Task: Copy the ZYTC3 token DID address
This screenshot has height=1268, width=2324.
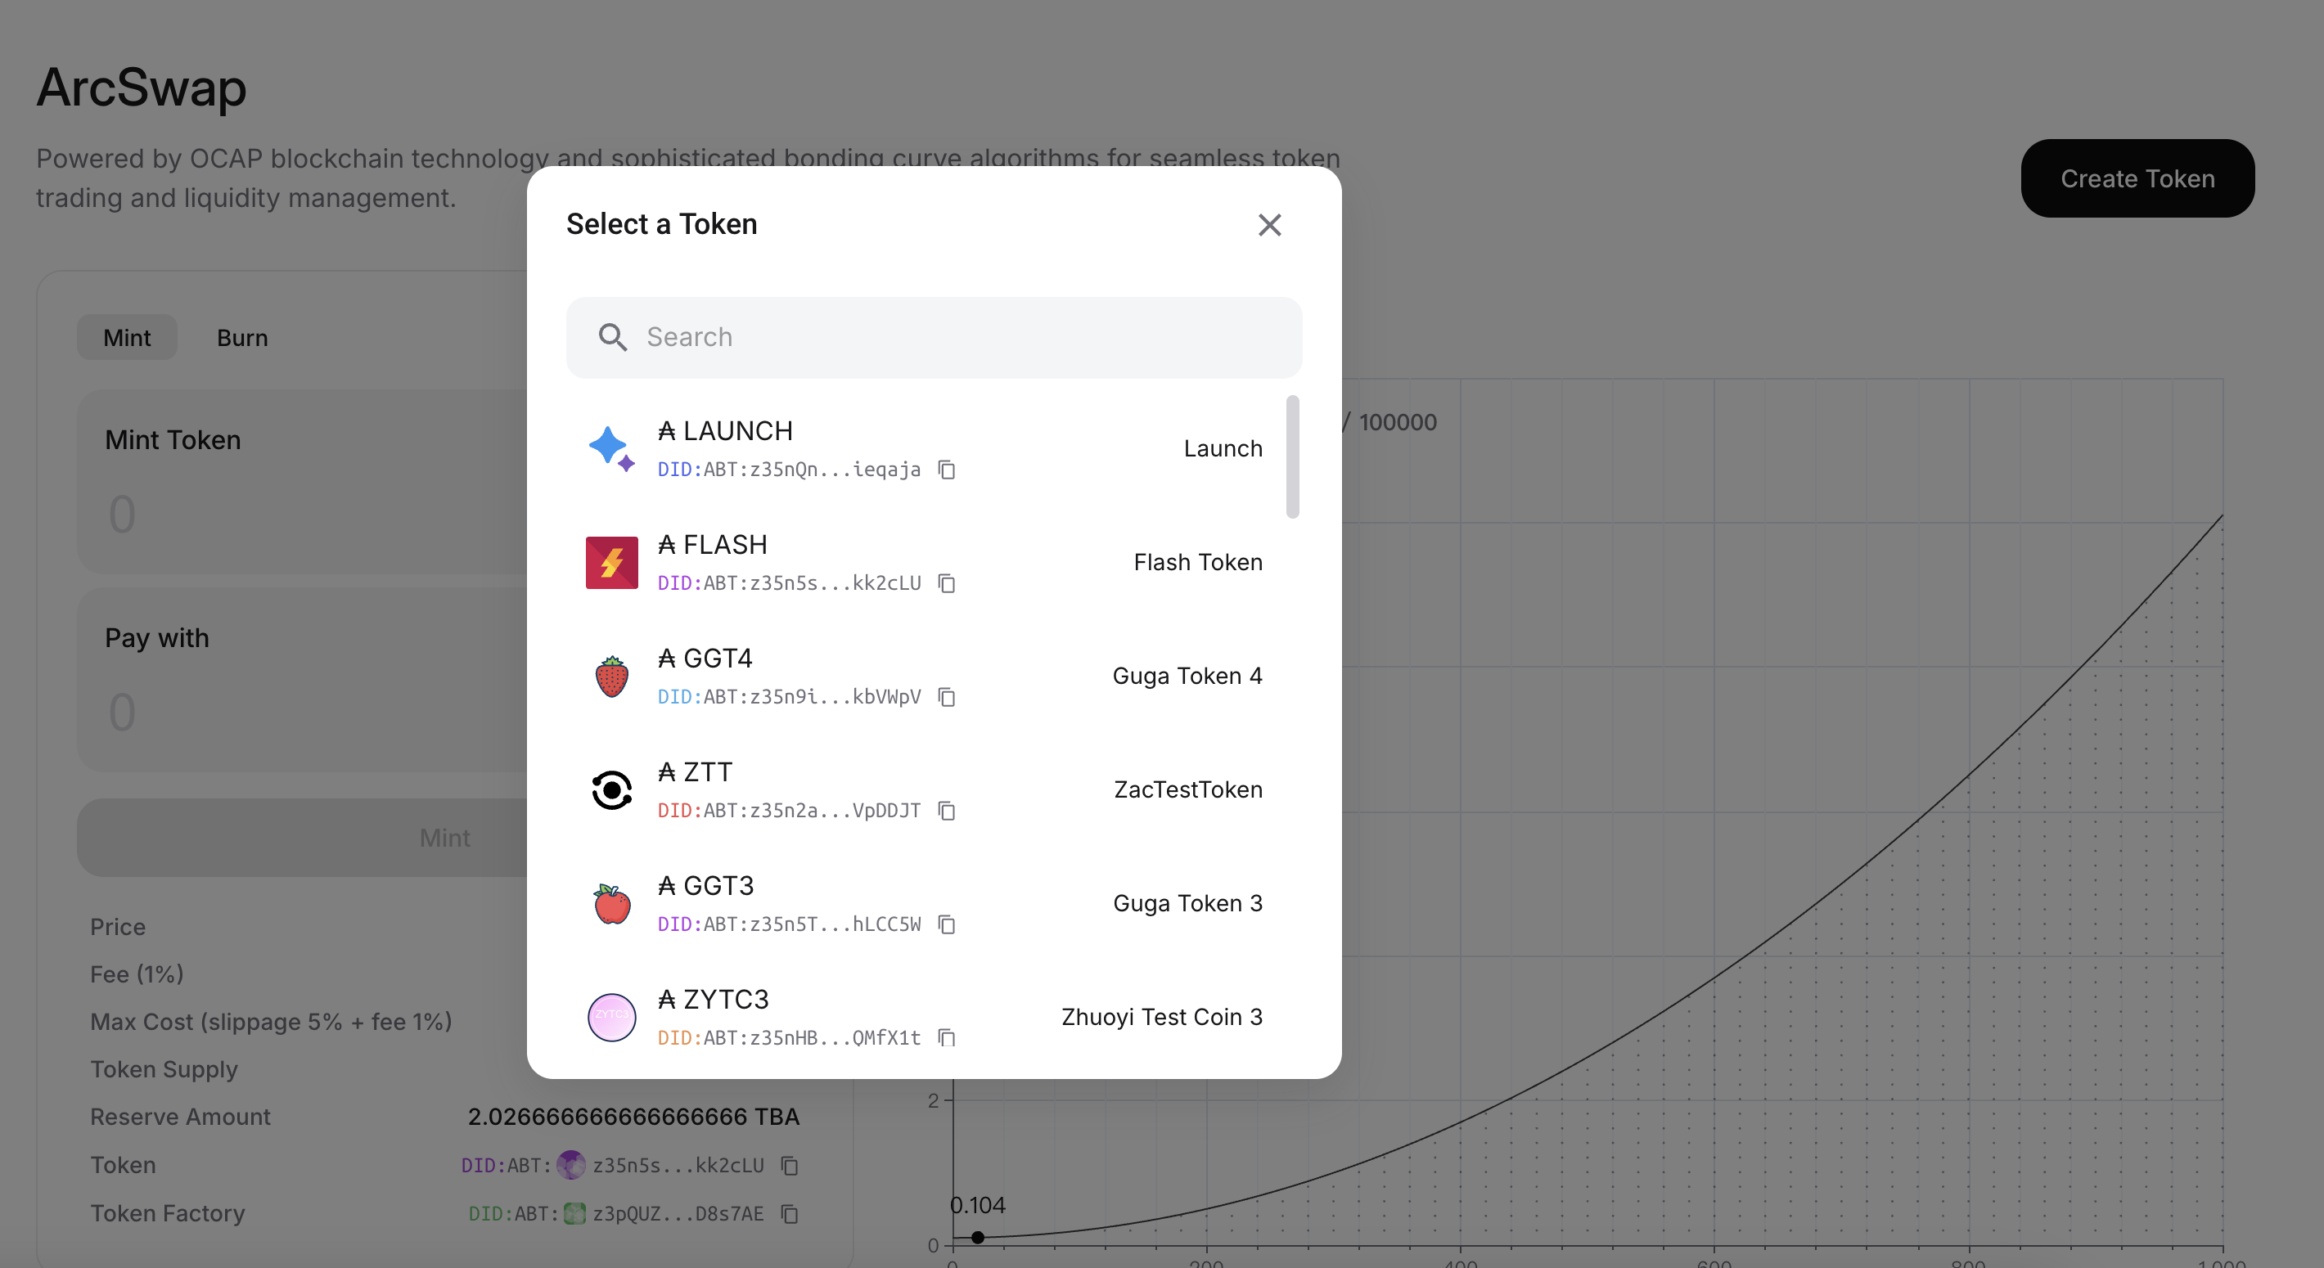Action: tap(947, 1038)
